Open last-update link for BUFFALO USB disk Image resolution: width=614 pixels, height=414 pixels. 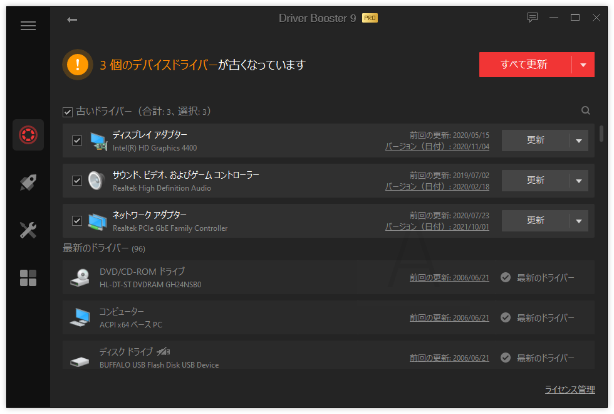pos(449,358)
